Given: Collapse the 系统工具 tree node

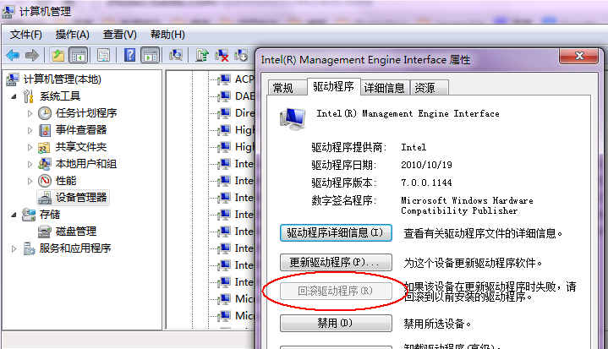Looking at the screenshot, I should [x=14, y=96].
